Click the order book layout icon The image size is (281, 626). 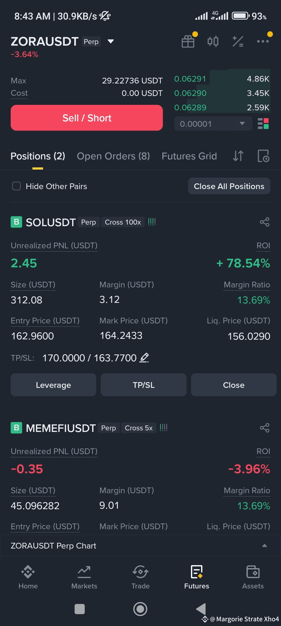[263, 124]
